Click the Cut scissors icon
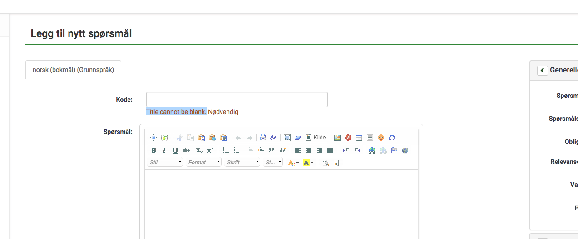This screenshot has width=578, height=239. point(180,138)
